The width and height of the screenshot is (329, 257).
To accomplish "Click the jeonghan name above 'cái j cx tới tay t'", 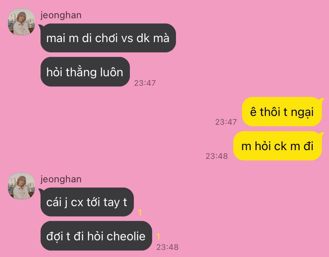I will pos(61,180).
